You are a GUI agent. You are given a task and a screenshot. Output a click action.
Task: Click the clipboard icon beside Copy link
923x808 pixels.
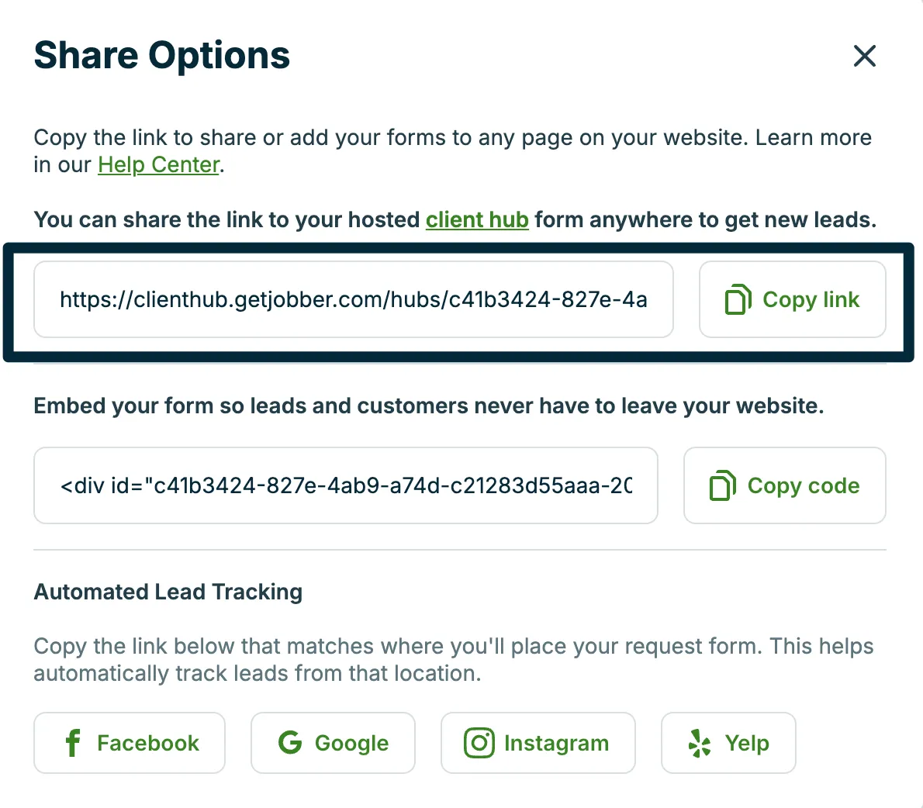click(738, 299)
